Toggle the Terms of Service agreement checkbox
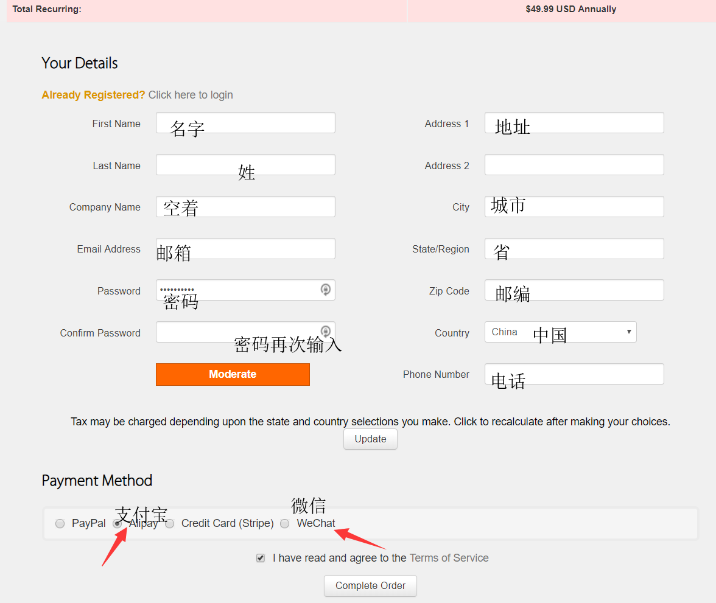Screen dimensions: 716x603 pos(261,558)
